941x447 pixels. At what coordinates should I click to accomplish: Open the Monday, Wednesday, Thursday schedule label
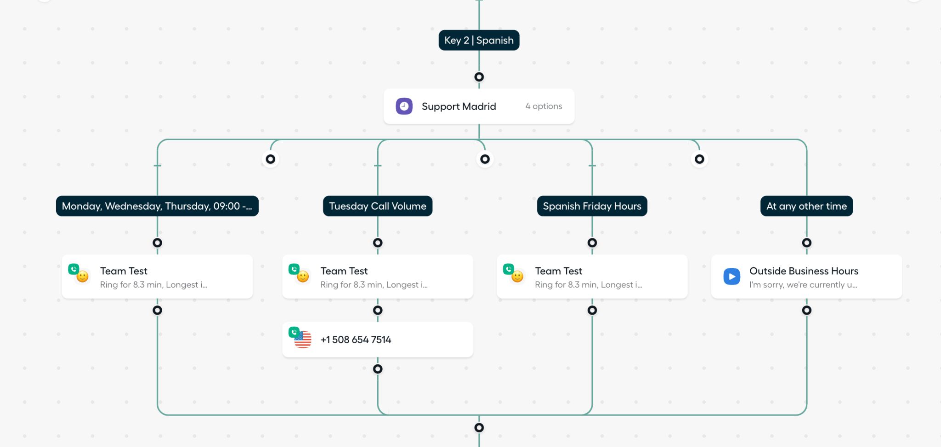point(157,206)
